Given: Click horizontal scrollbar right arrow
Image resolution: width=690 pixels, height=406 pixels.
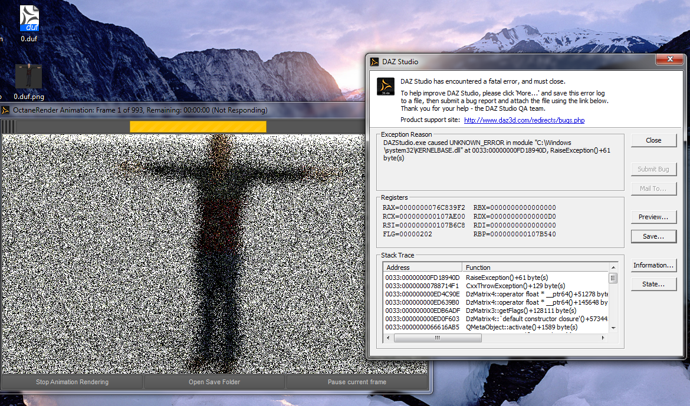Looking at the screenshot, I should point(603,338).
